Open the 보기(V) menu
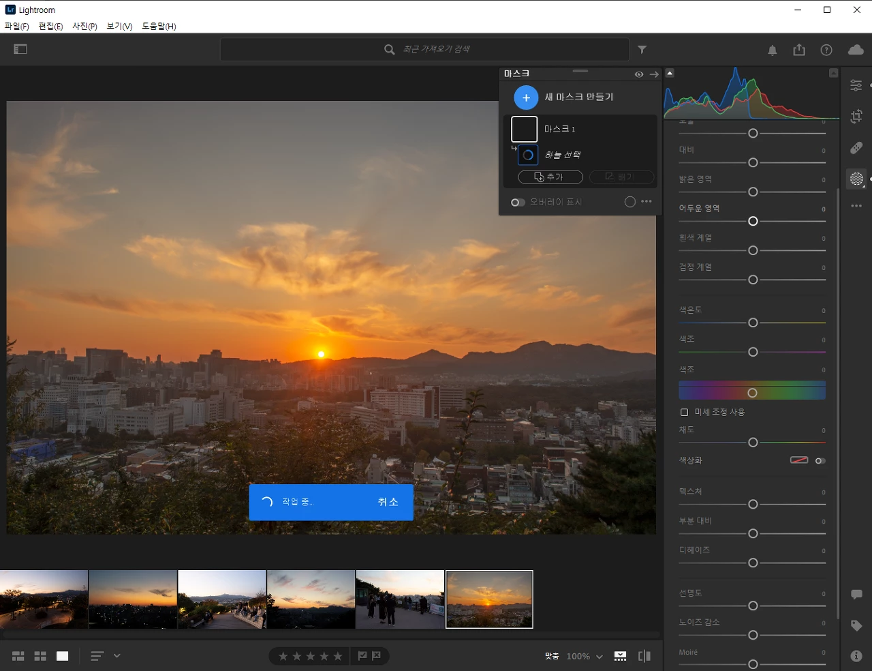The image size is (872, 671). click(x=119, y=26)
